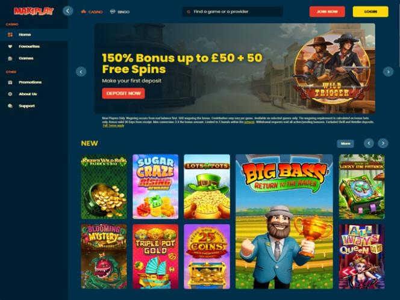Viewport: 400px width, 300px height.
Task: Open Favourites heart icon in sidebar
Action: click(10, 46)
